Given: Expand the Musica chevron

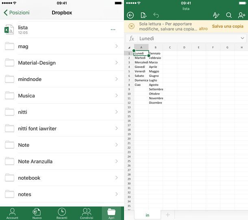Looking at the screenshot, I should pyautogui.click(x=117, y=96).
